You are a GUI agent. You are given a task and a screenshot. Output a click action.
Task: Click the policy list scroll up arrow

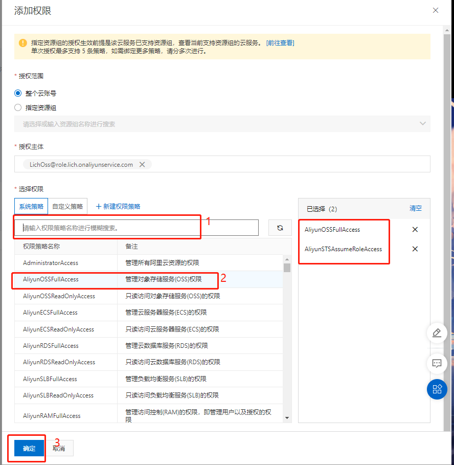(287, 259)
